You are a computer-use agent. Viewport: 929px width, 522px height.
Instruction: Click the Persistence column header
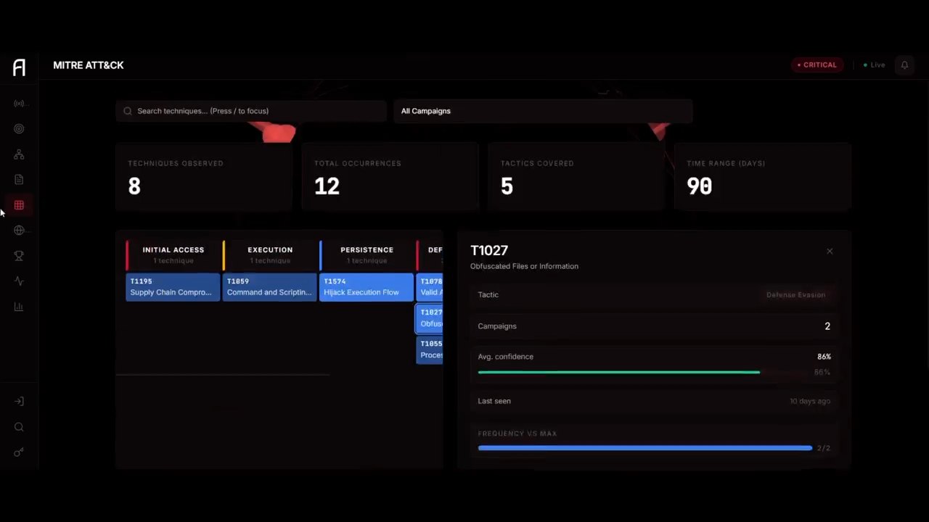(x=367, y=254)
